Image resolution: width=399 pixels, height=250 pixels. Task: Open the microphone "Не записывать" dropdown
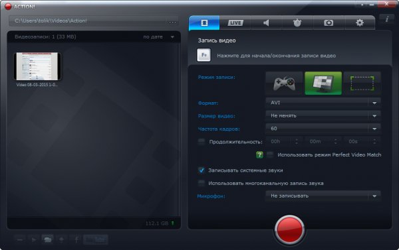coord(323,196)
